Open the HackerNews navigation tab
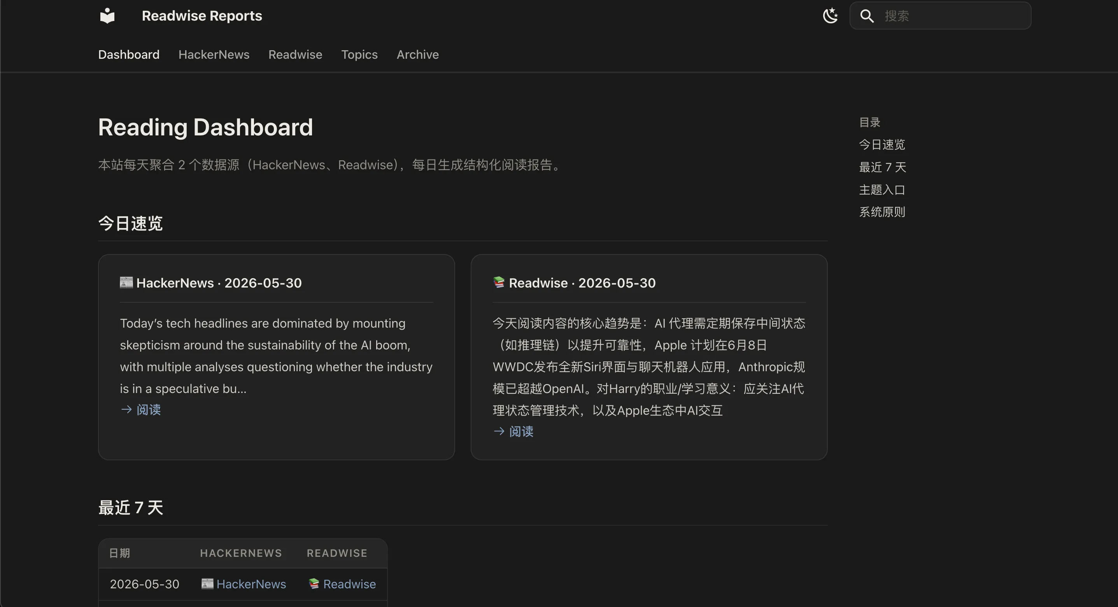This screenshot has height=607, width=1118. pos(214,55)
